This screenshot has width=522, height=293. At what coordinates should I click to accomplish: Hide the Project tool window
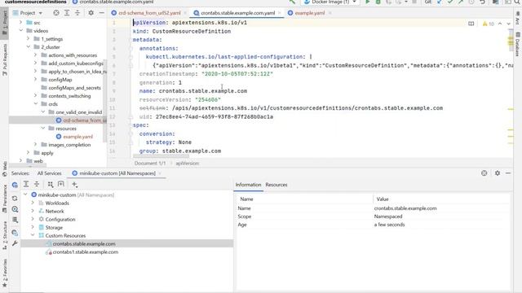point(101,13)
